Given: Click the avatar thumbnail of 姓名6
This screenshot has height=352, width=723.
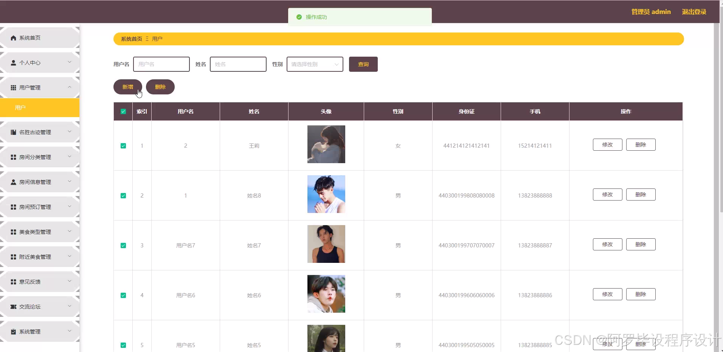Looking at the screenshot, I should point(326,294).
